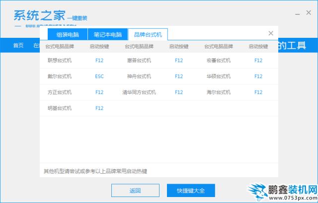The height and width of the screenshot is (203, 318).
Task: Go to 首页 in the main navigation
Action: [x=18, y=45]
